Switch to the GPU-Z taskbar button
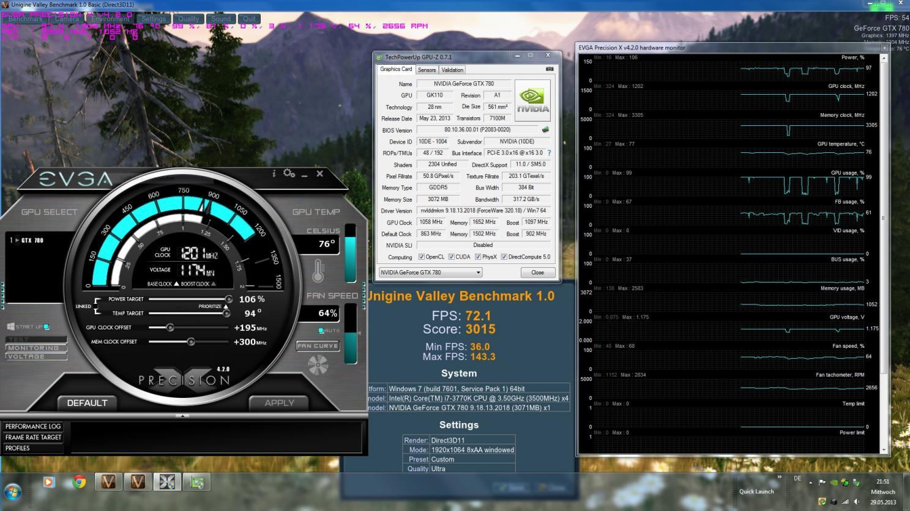This screenshot has width=910, height=511. (x=196, y=482)
